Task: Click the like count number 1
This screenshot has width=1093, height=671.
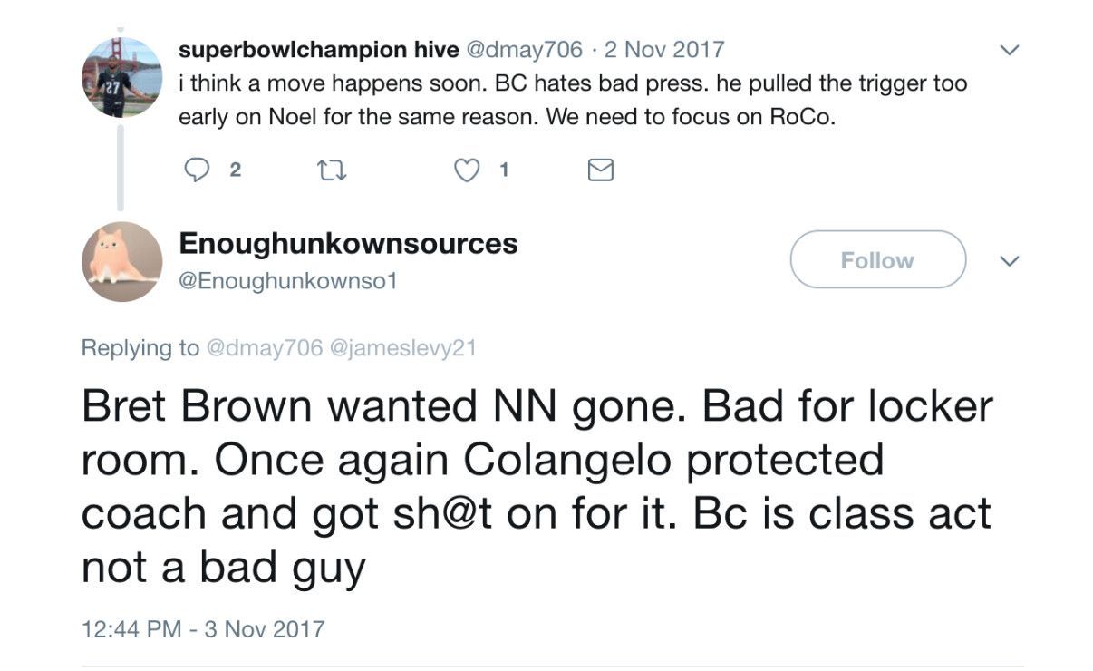Action: (504, 170)
